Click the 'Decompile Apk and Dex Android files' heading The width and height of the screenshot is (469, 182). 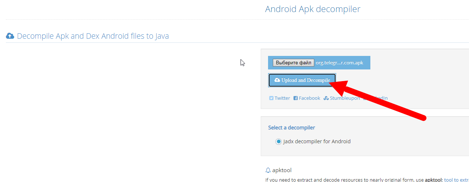coord(93,36)
